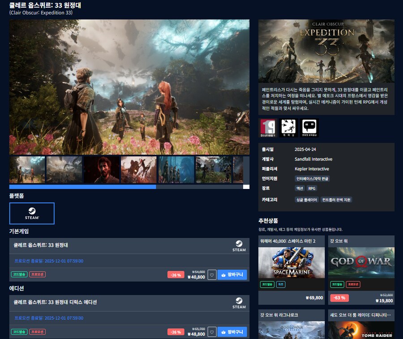Click the age 19 rating icon
This screenshot has width=403, height=339.
point(267,128)
